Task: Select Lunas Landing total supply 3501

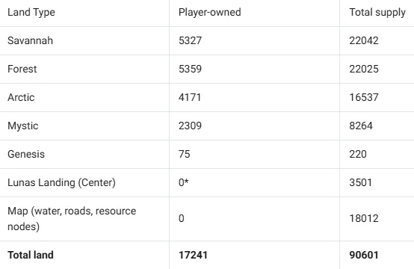Action: tap(361, 182)
